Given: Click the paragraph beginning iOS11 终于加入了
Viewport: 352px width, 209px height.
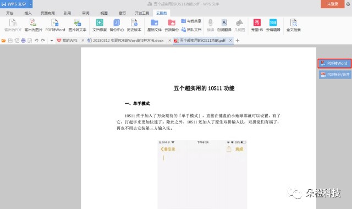Looking at the screenshot, I should coord(199,122).
